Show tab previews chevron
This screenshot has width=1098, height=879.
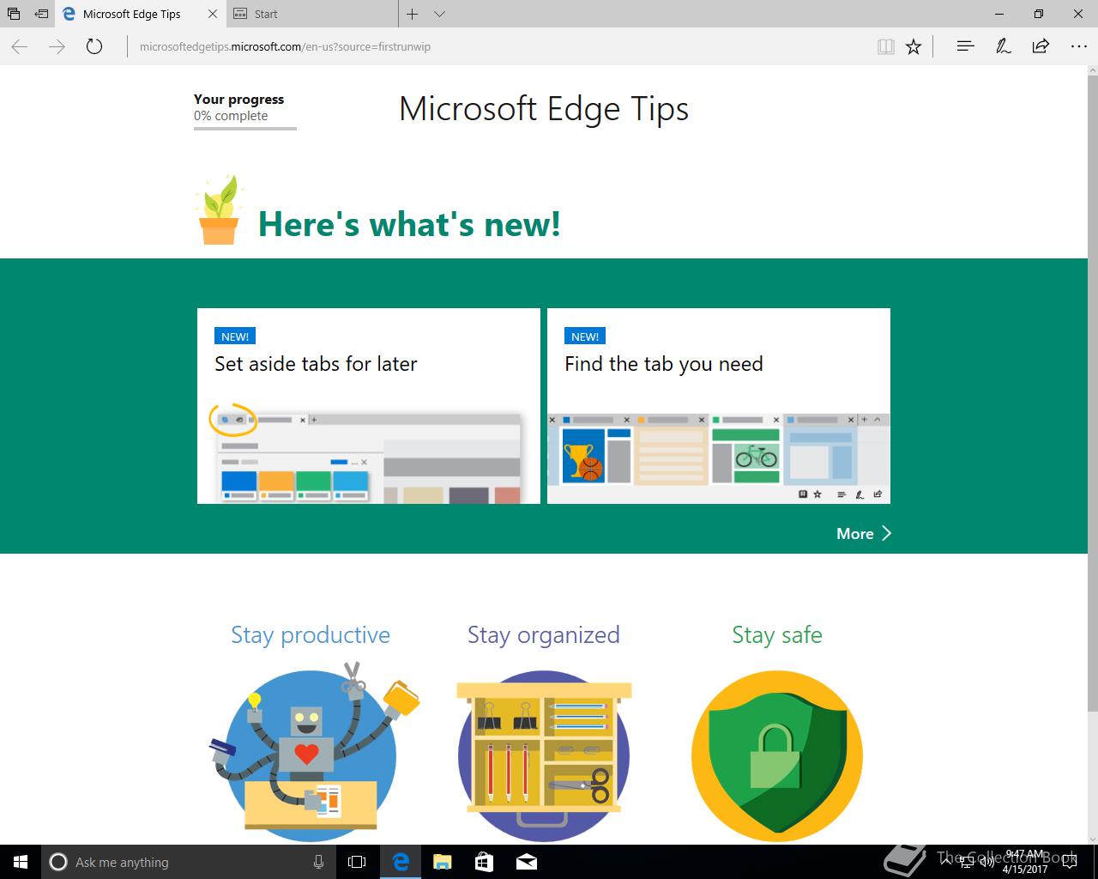440,14
